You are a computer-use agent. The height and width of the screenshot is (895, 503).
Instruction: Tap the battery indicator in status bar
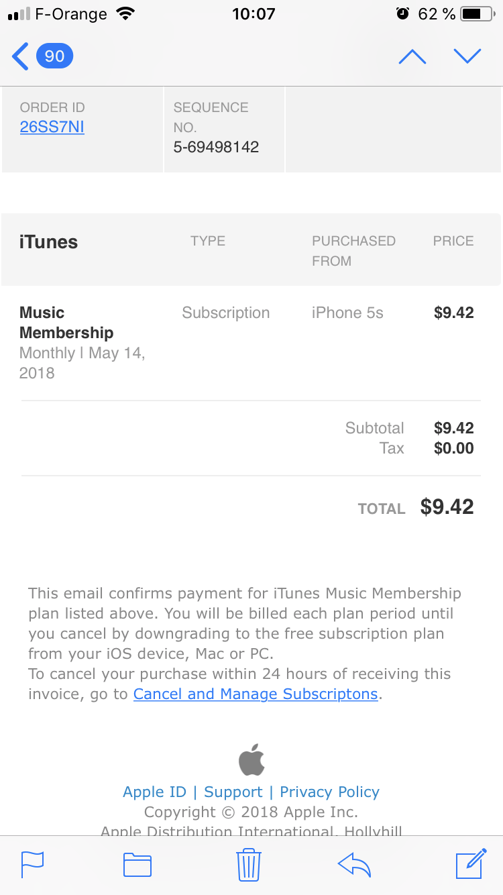point(476,14)
